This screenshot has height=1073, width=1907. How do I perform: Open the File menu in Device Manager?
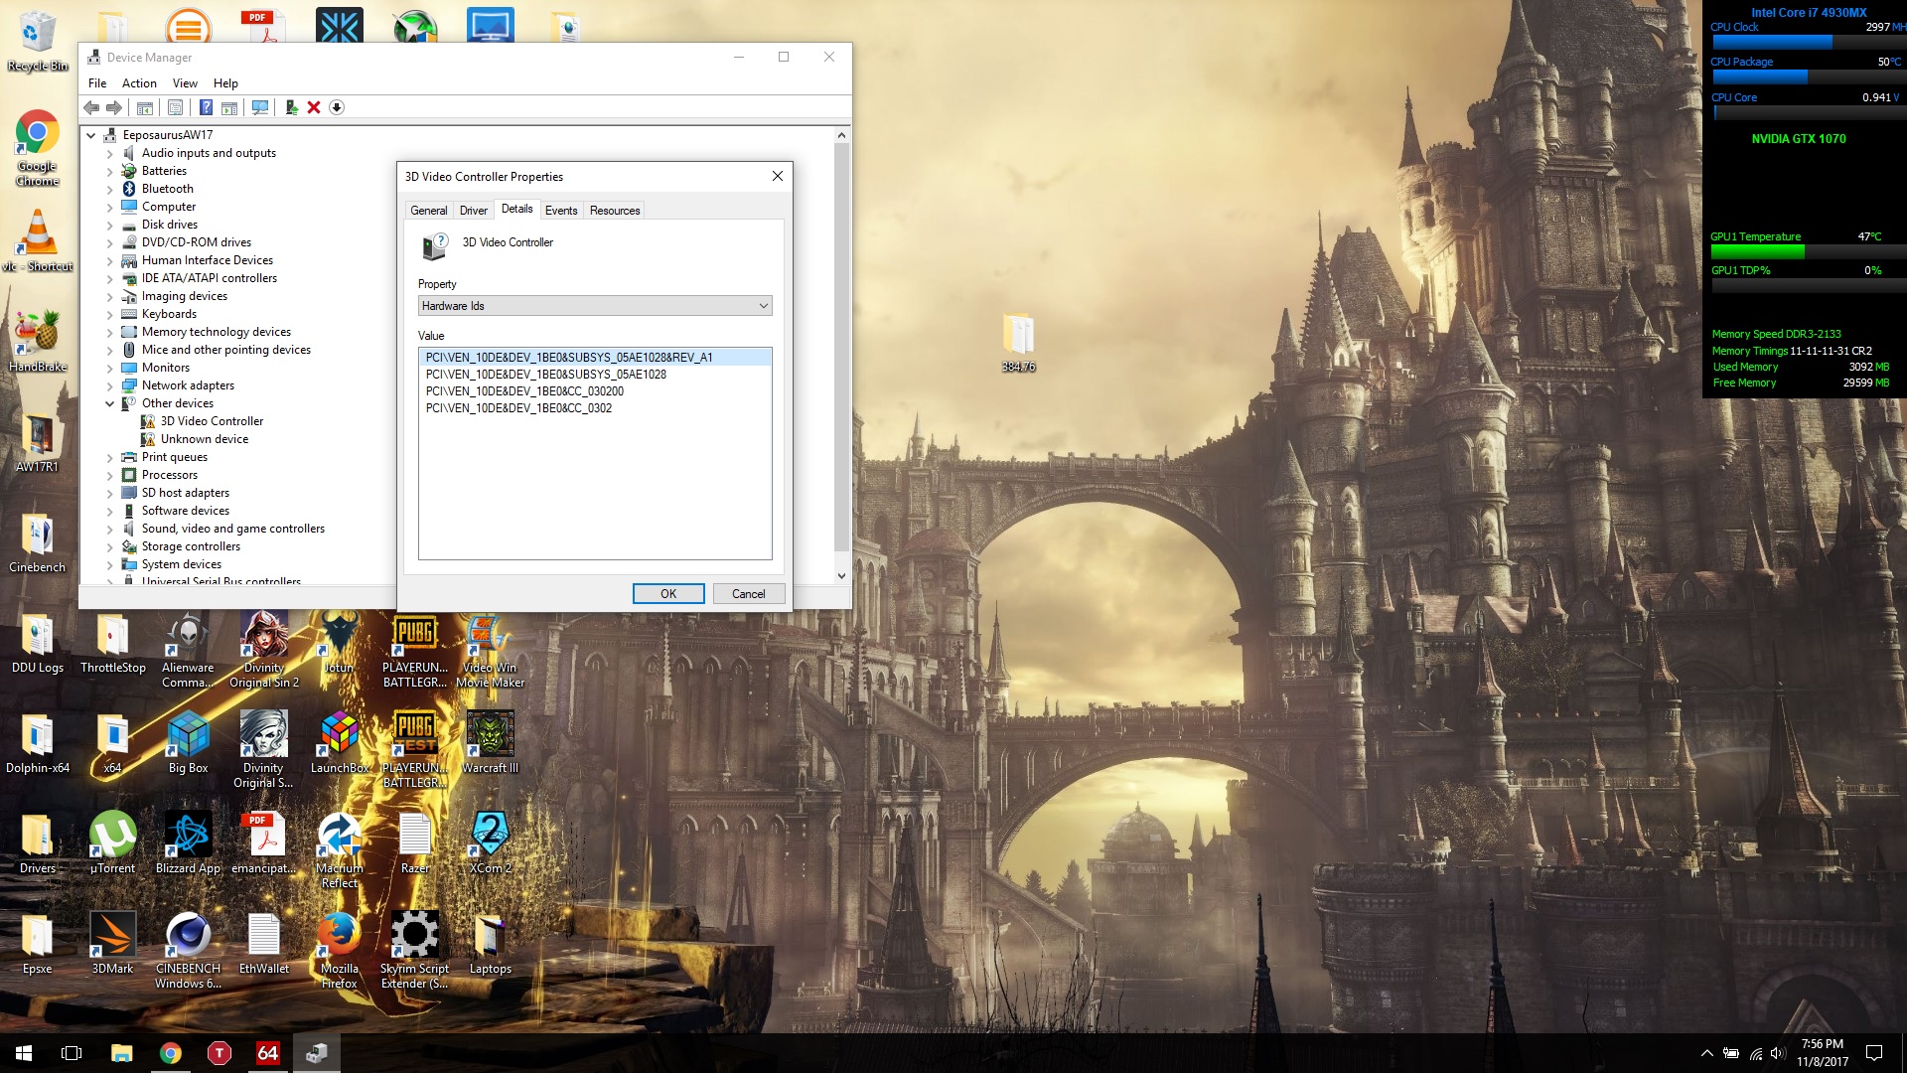tap(97, 83)
